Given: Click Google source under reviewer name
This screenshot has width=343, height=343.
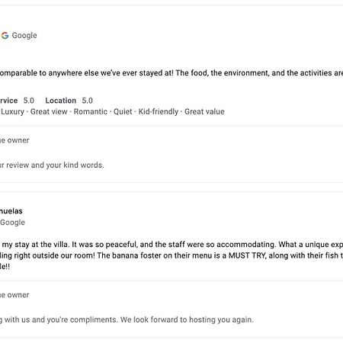Looking at the screenshot, I should point(12,223).
